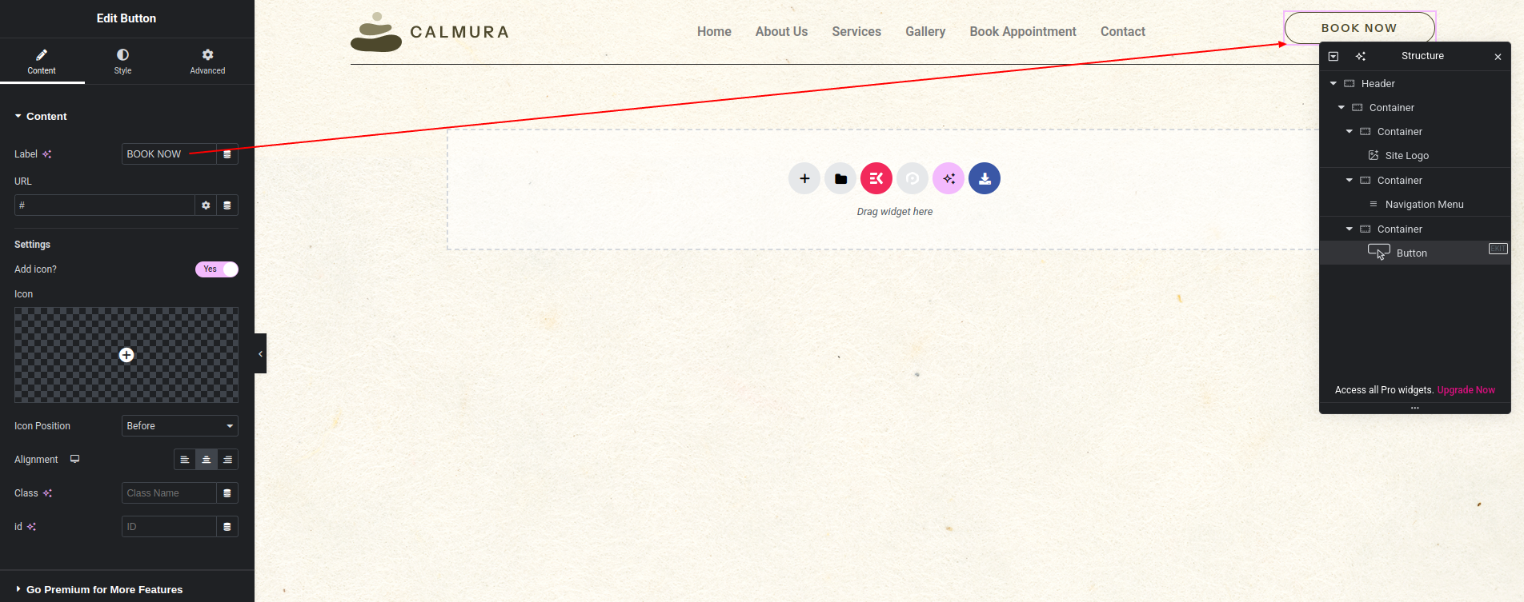Set alignment to right
Image resolution: width=1524 pixels, height=602 pixels.
coord(227,460)
